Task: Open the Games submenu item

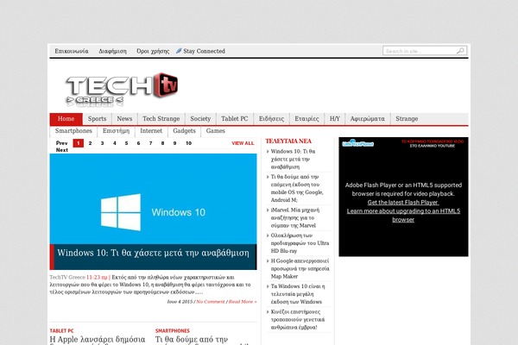Action: (x=215, y=131)
